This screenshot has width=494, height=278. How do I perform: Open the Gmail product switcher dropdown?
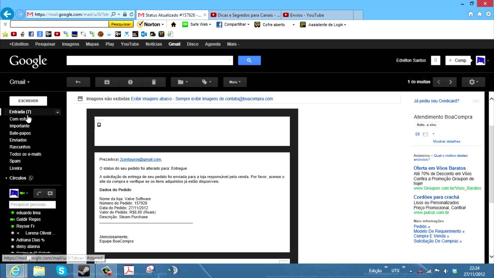[20, 82]
